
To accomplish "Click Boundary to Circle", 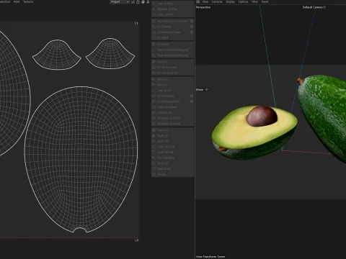I will tap(172, 118).
